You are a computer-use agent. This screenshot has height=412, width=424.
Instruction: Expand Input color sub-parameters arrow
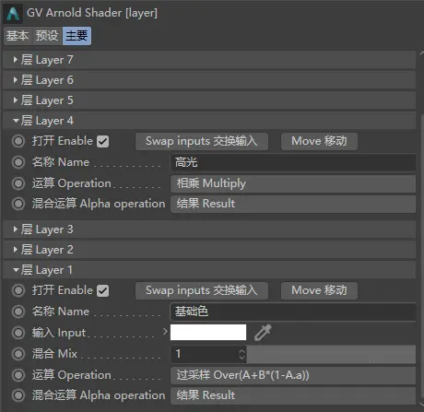165,332
